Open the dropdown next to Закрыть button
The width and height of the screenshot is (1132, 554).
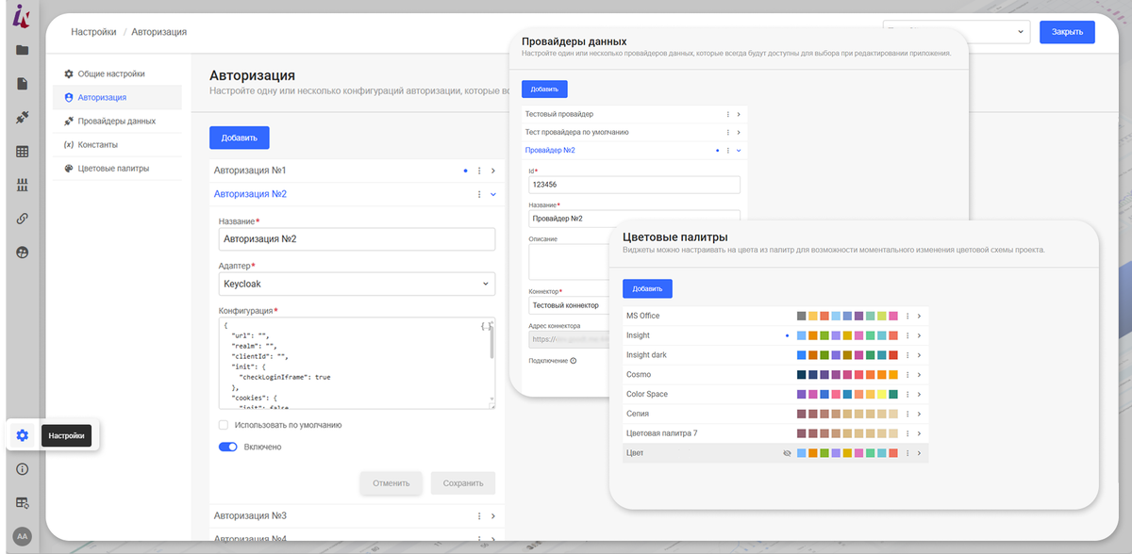(x=956, y=31)
